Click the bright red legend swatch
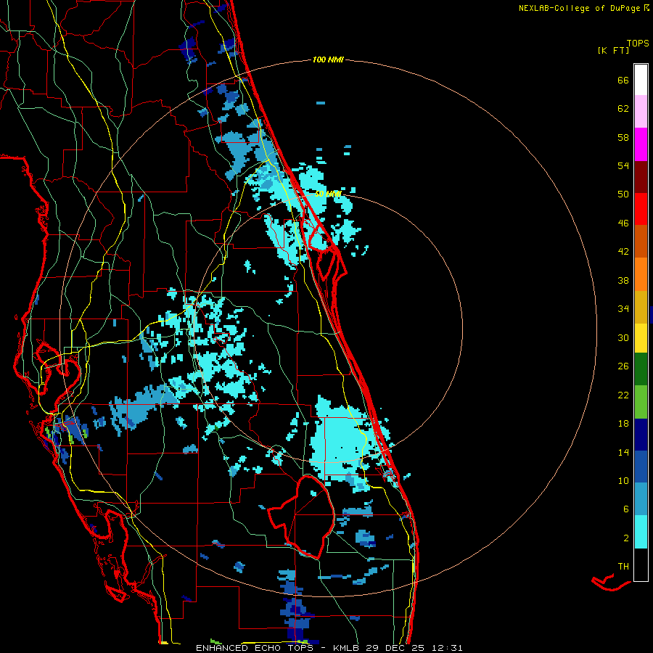653x653 pixels. pyautogui.click(x=641, y=209)
